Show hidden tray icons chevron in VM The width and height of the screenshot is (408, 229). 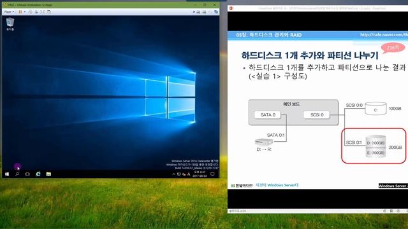[x=173, y=174]
